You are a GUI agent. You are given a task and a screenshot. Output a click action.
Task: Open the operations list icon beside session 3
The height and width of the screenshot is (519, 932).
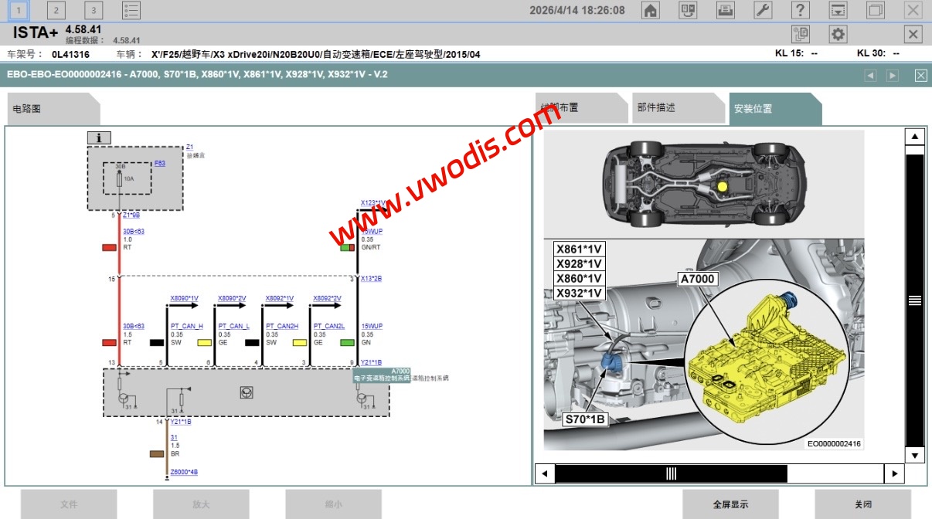tap(131, 10)
